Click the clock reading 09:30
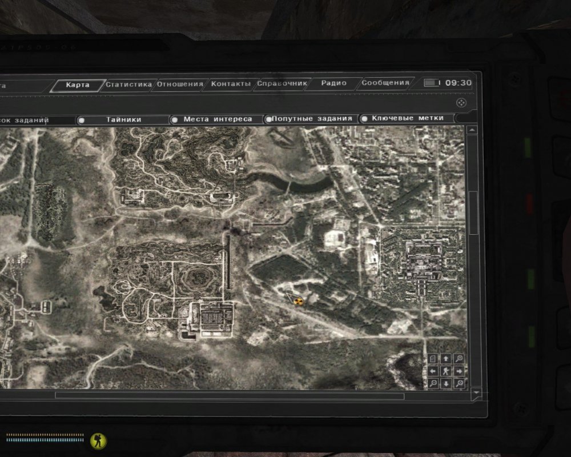The image size is (571, 457). pyautogui.click(x=458, y=83)
